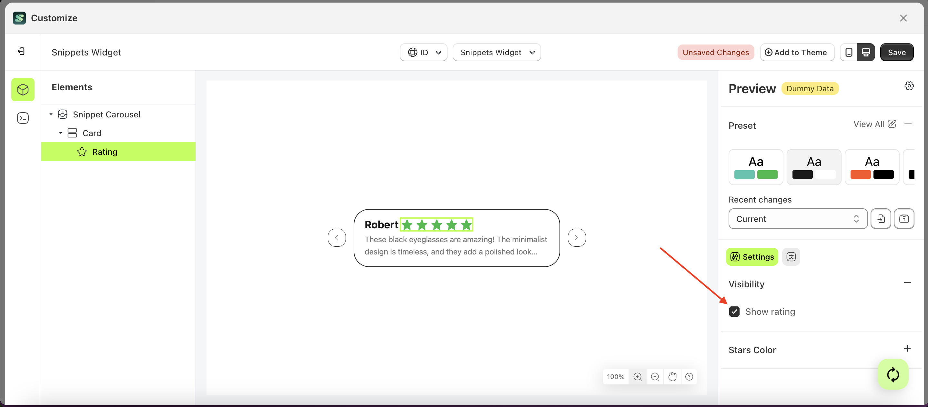Image resolution: width=928 pixels, height=407 pixels.
Task: Select the orange and red preset swatch
Action: point(872,167)
